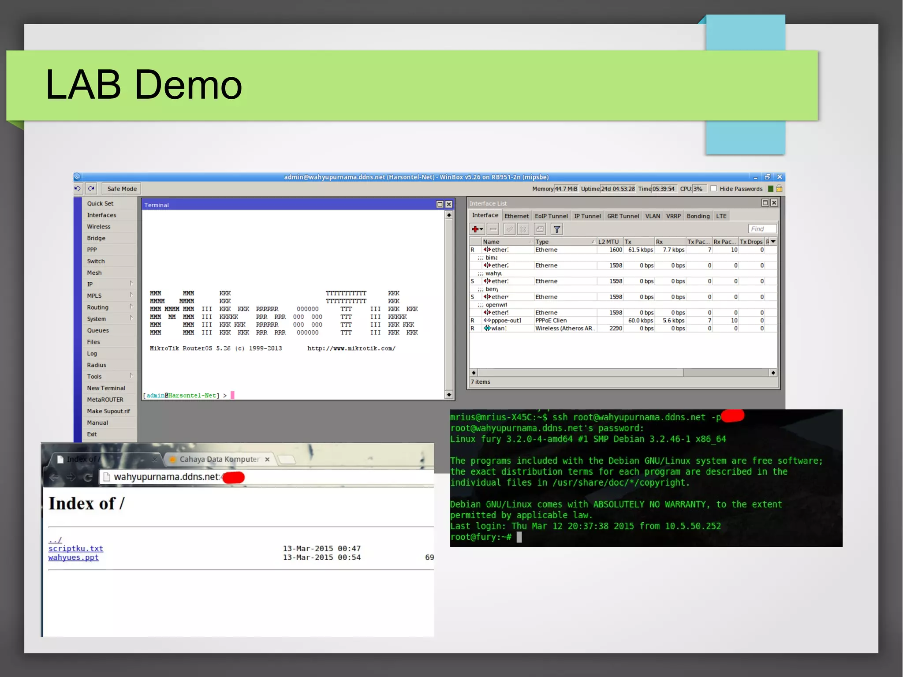Tick the Hide Passwords checkbox
The width and height of the screenshot is (903, 677).
pyautogui.click(x=714, y=189)
